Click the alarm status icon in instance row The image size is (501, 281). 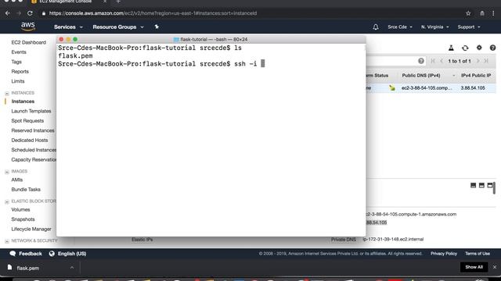(392, 88)
